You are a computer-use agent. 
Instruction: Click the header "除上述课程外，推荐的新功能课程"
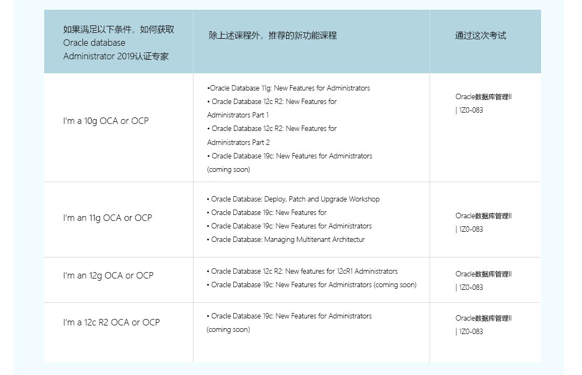point(273,36)
